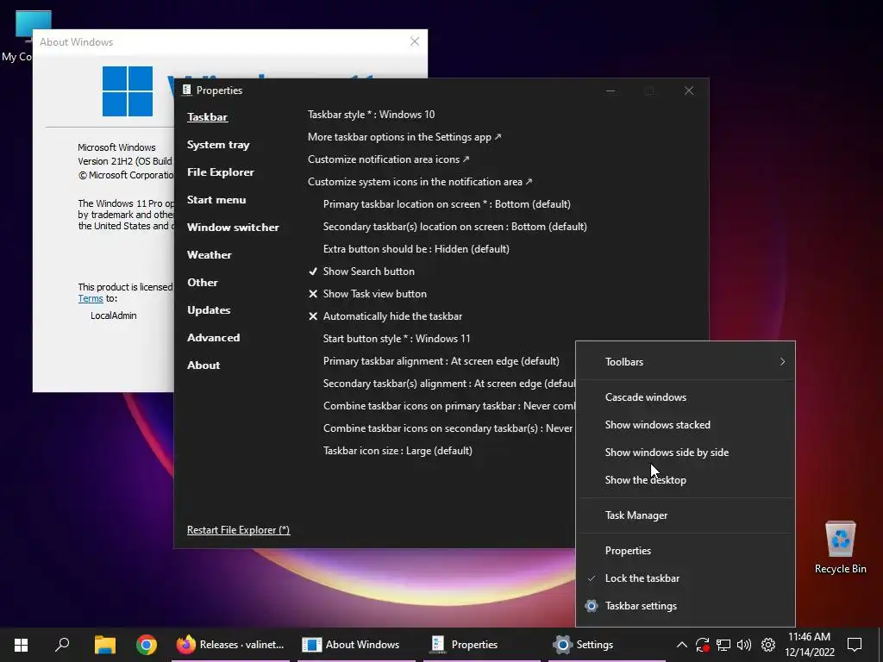This screenshot has height=662, width=883.
Task: Select Recycle Bin desktop icon
Action: click(x=840, y=547)
